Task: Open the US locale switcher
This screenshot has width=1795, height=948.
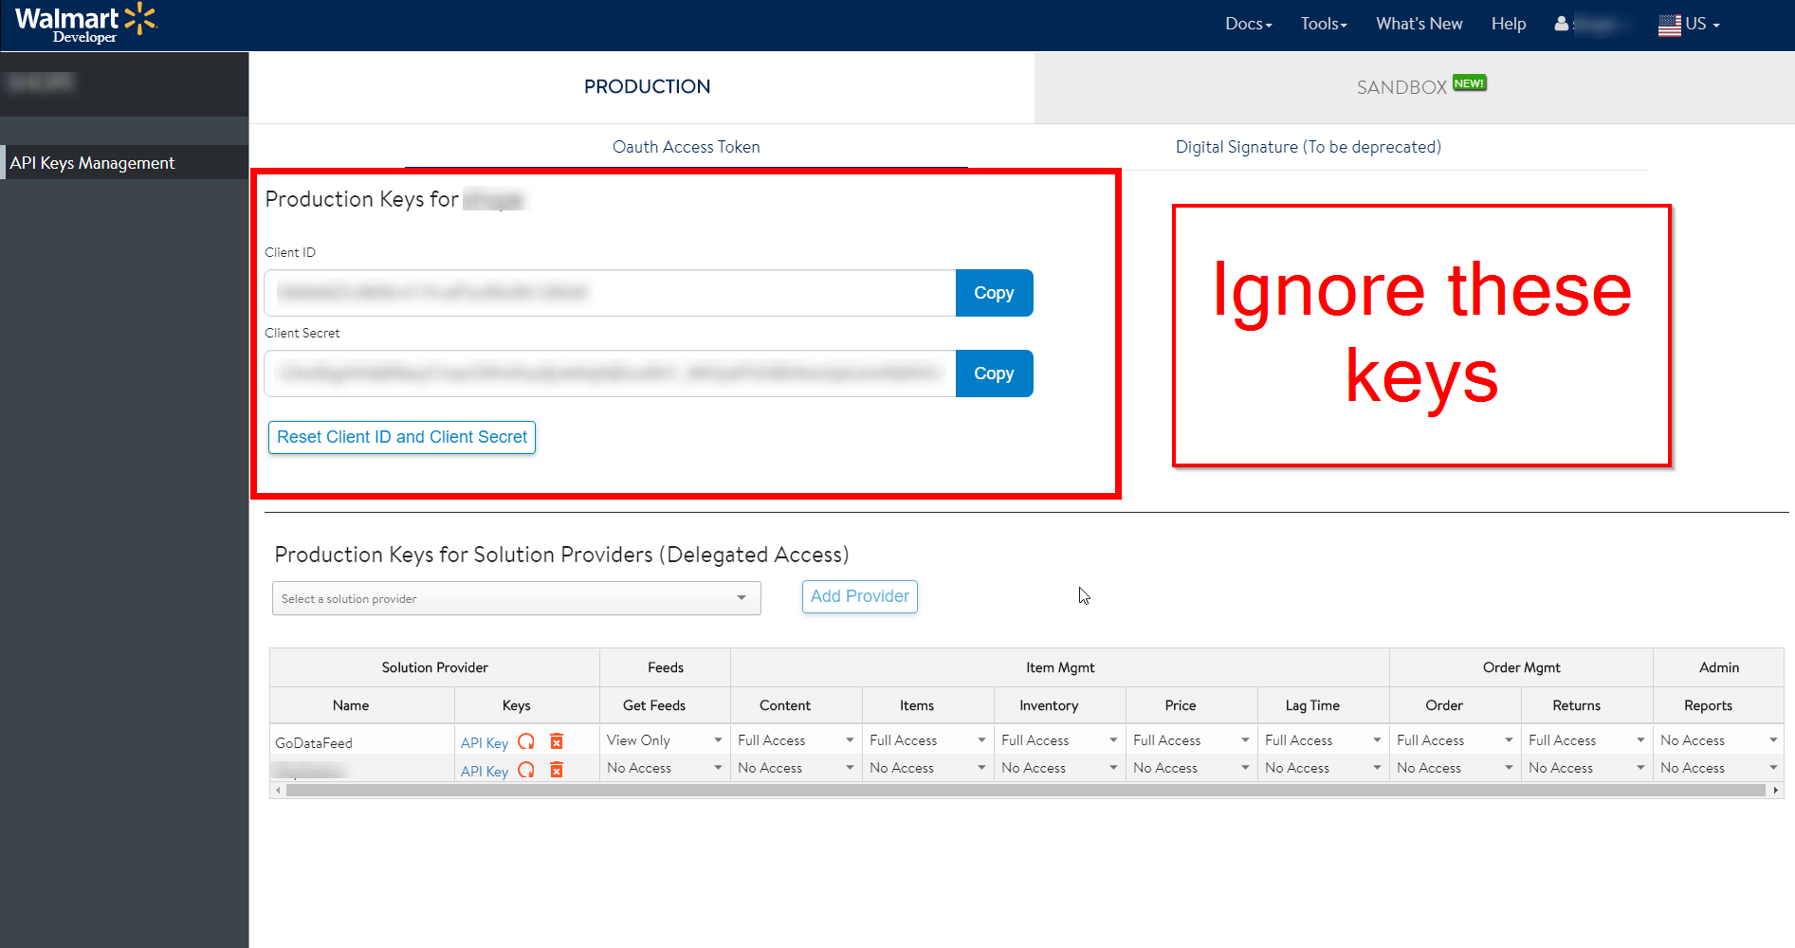Action: [1694, 24]
